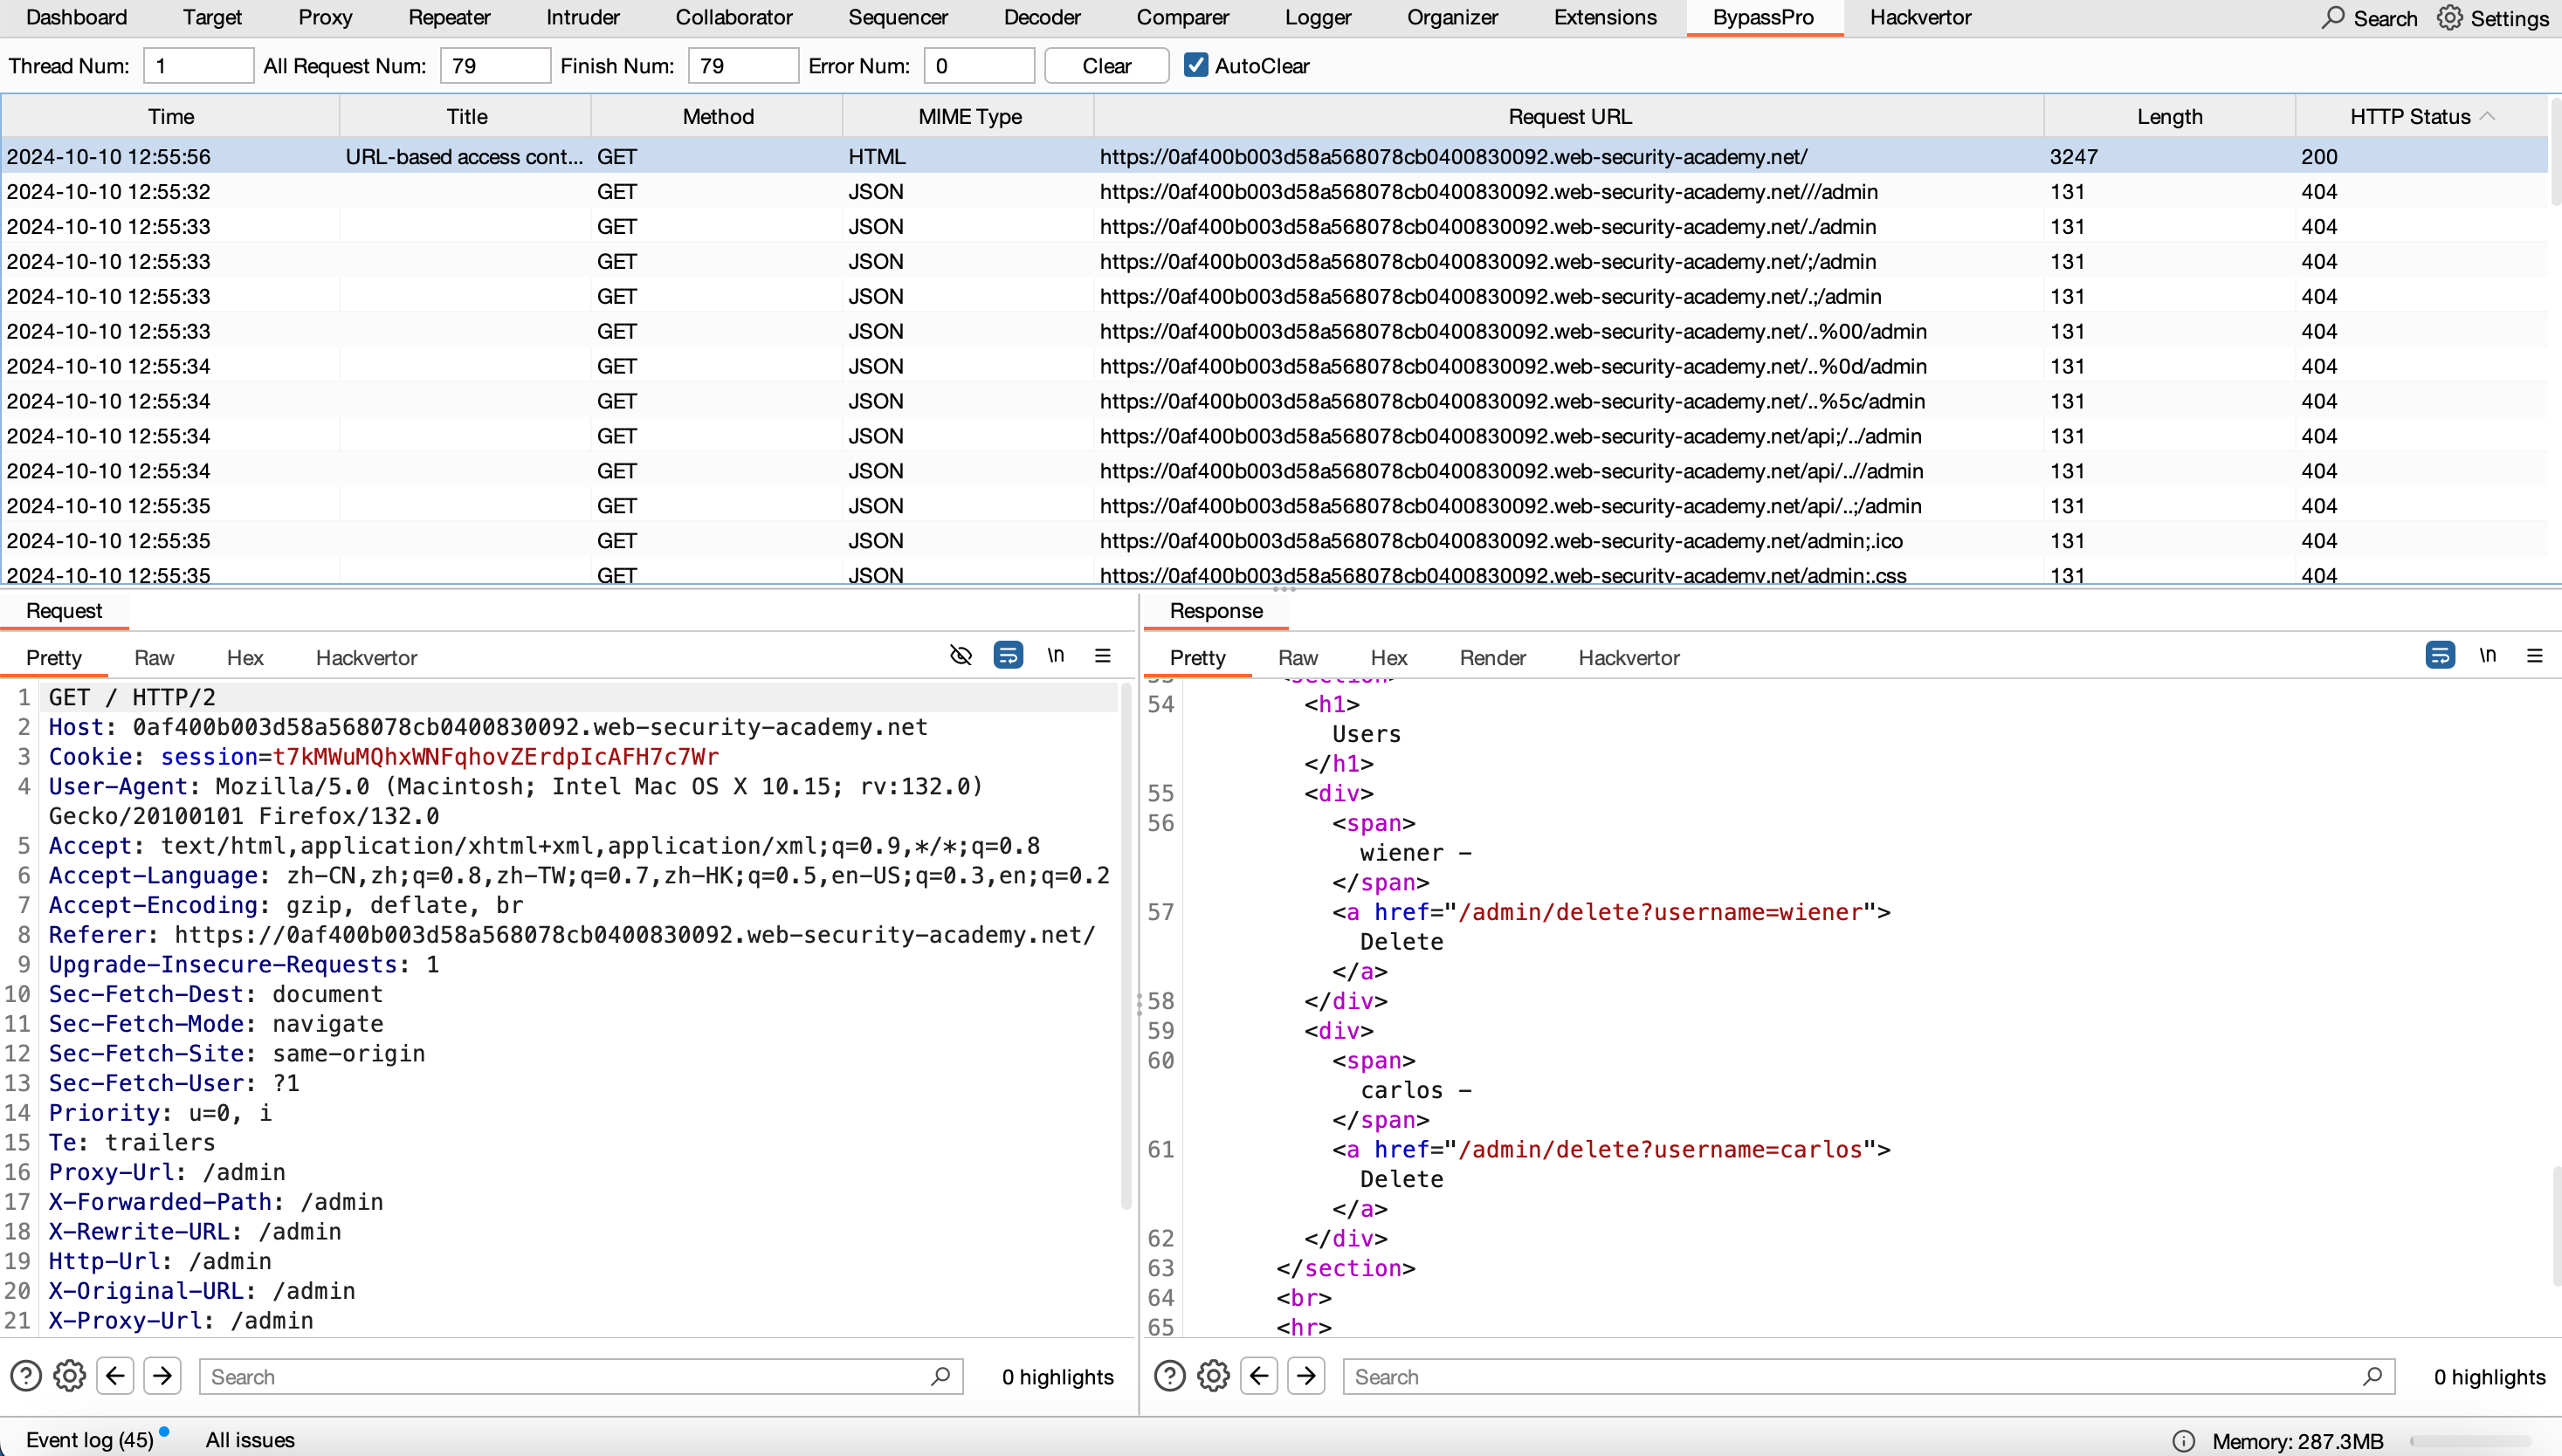Select the Response panel tab
Viewport: 2562px width, 1456px height.
(1216, 610)
